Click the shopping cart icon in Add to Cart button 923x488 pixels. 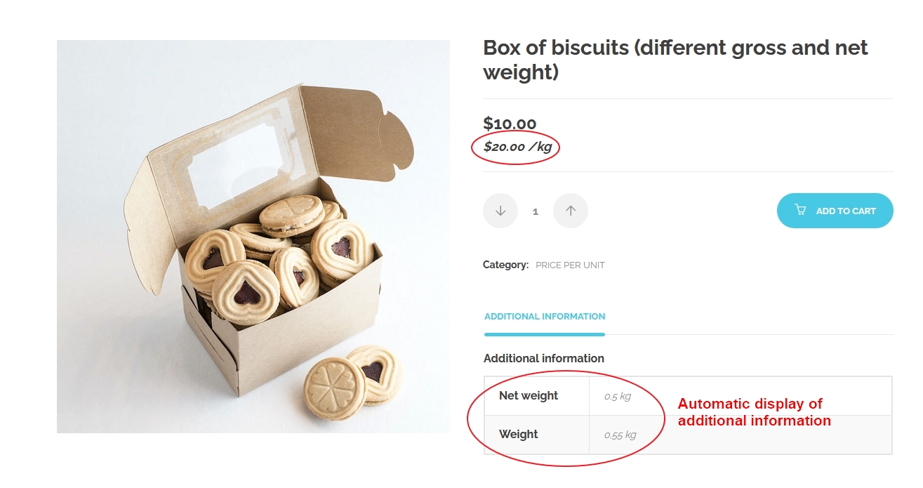pos(800,210)
